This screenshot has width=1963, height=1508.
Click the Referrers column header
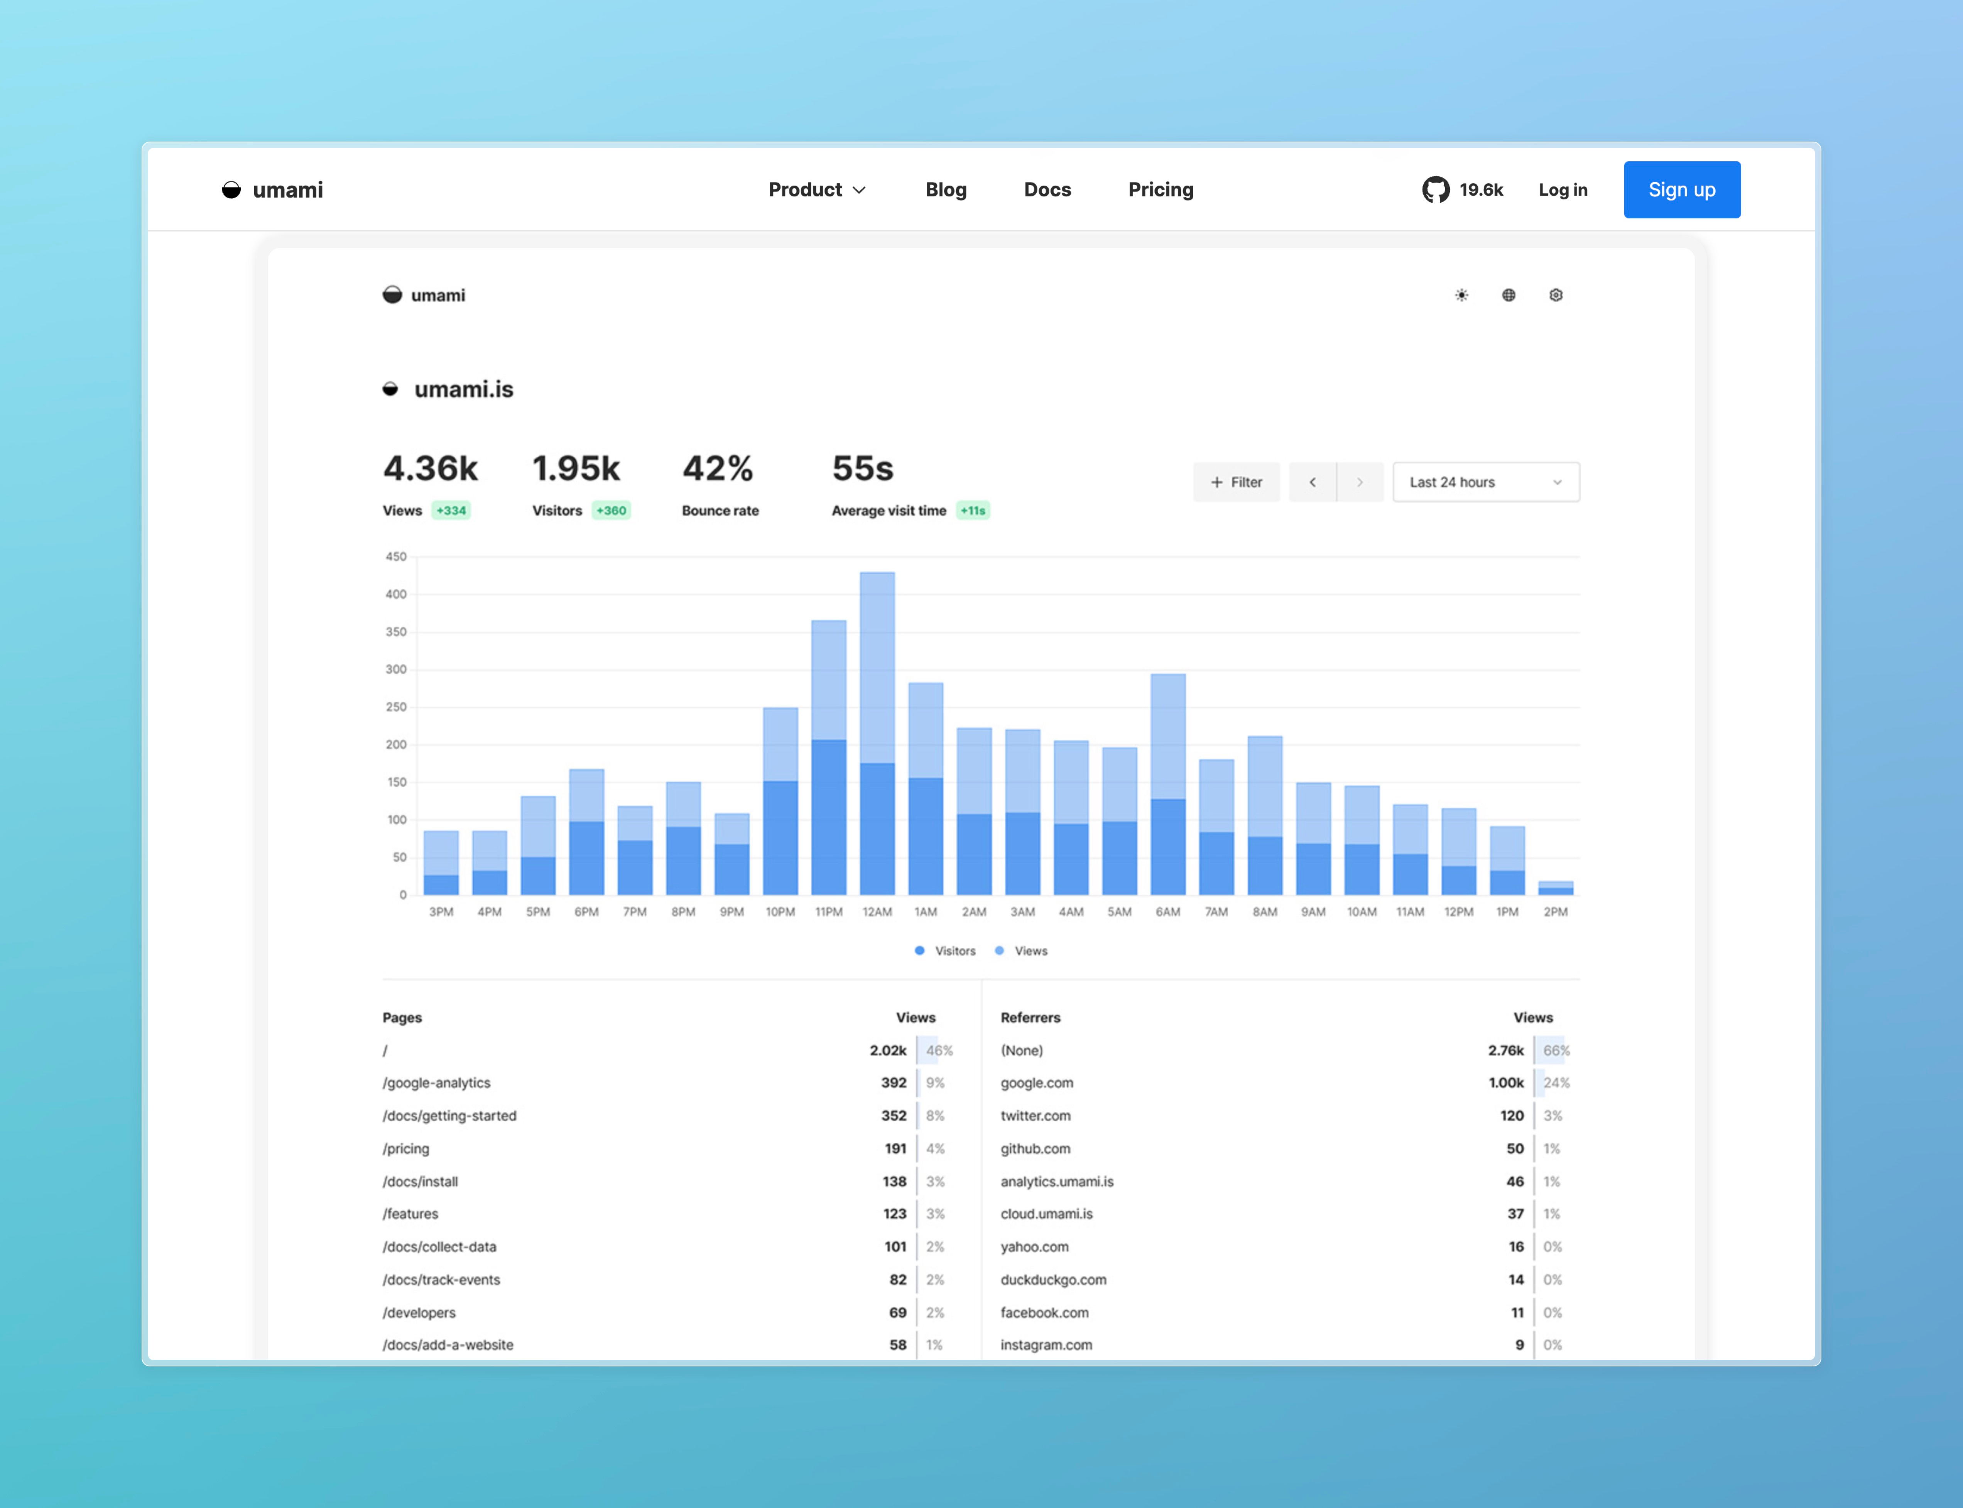click(x=1030, y=1018)
